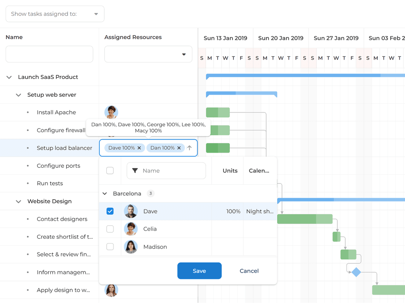Click the blue milestone diamond in the chart

356,271
